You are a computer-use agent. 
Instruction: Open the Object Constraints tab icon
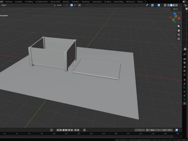point(184,96)
